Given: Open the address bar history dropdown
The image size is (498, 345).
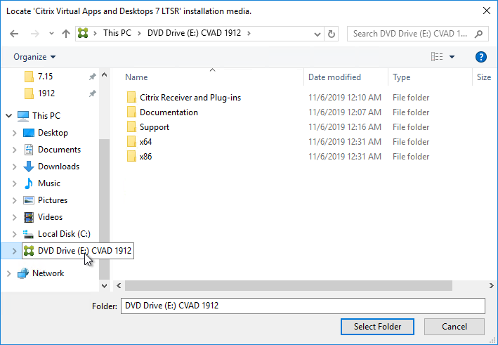Looking at the screenshot, I should [317, 34].
